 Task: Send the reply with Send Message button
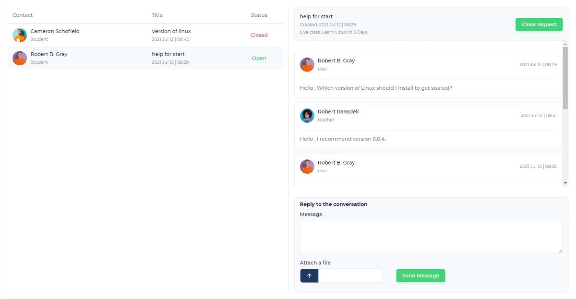click(x=420, y=275)
